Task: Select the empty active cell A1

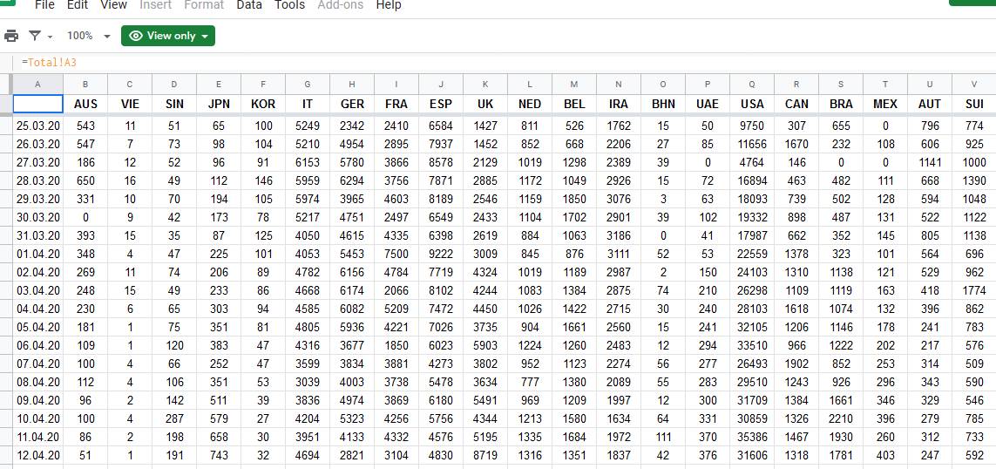Action: [38, 104]
